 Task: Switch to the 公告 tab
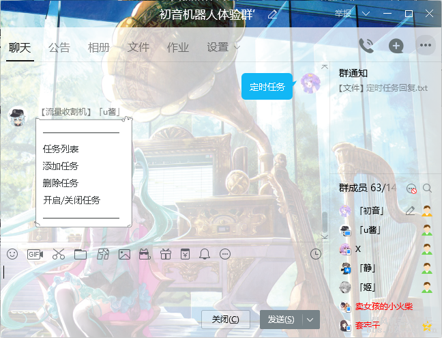pyautogui.click(x=59, y=47)
